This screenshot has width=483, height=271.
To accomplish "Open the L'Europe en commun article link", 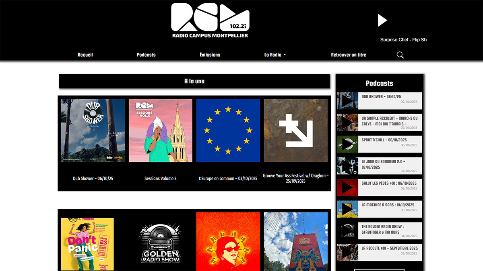I will click(x=228, y=130).
